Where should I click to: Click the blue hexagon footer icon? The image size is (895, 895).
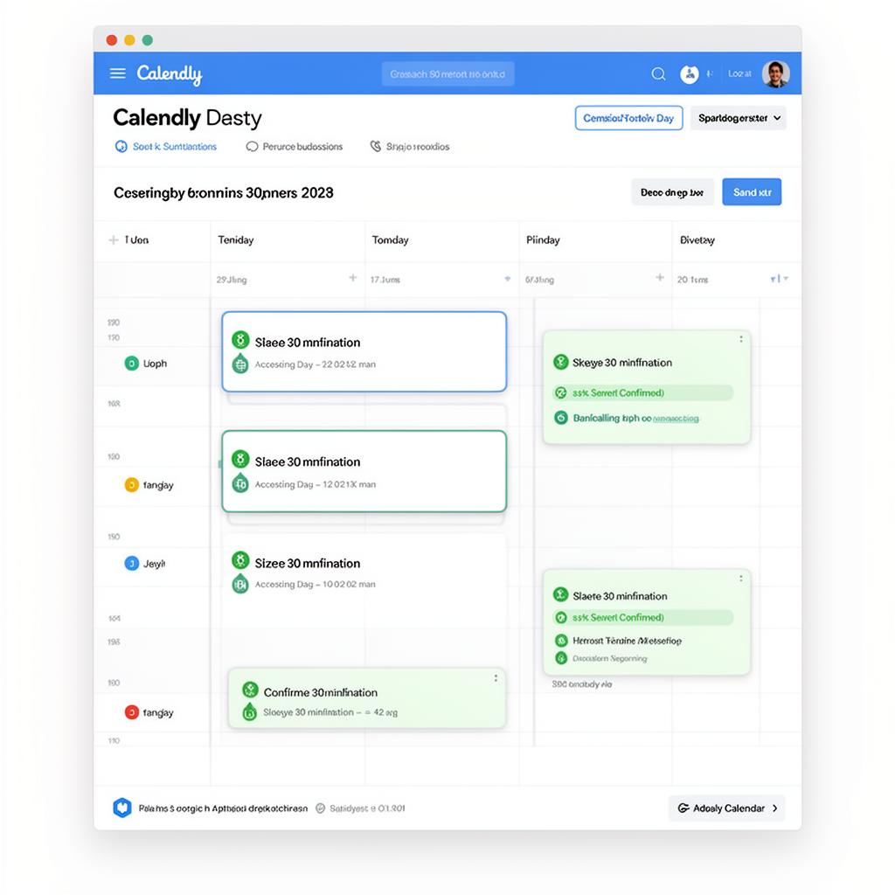tap(122, 808)
